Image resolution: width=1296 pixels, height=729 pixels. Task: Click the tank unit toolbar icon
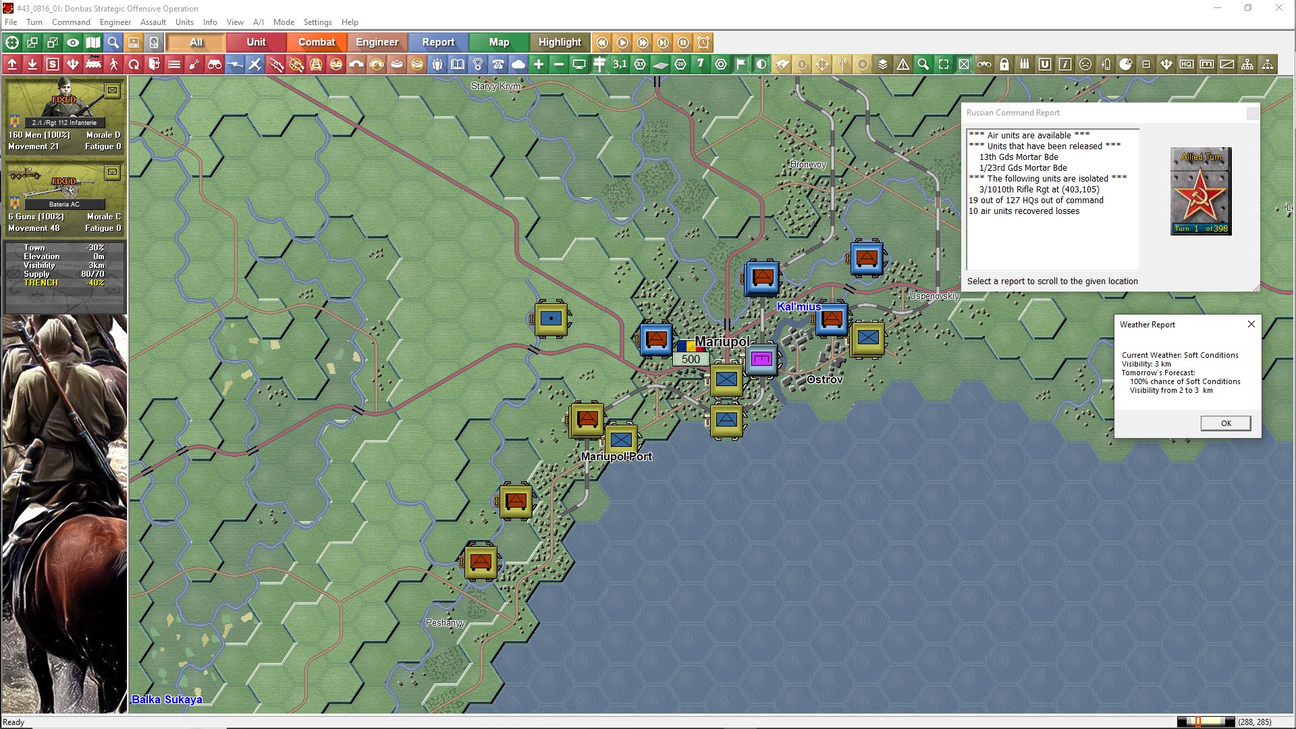point(93,65)
